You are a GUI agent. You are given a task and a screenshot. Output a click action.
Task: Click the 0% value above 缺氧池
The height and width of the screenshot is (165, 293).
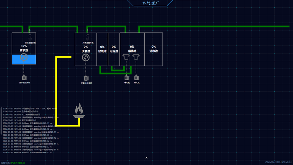103,47
